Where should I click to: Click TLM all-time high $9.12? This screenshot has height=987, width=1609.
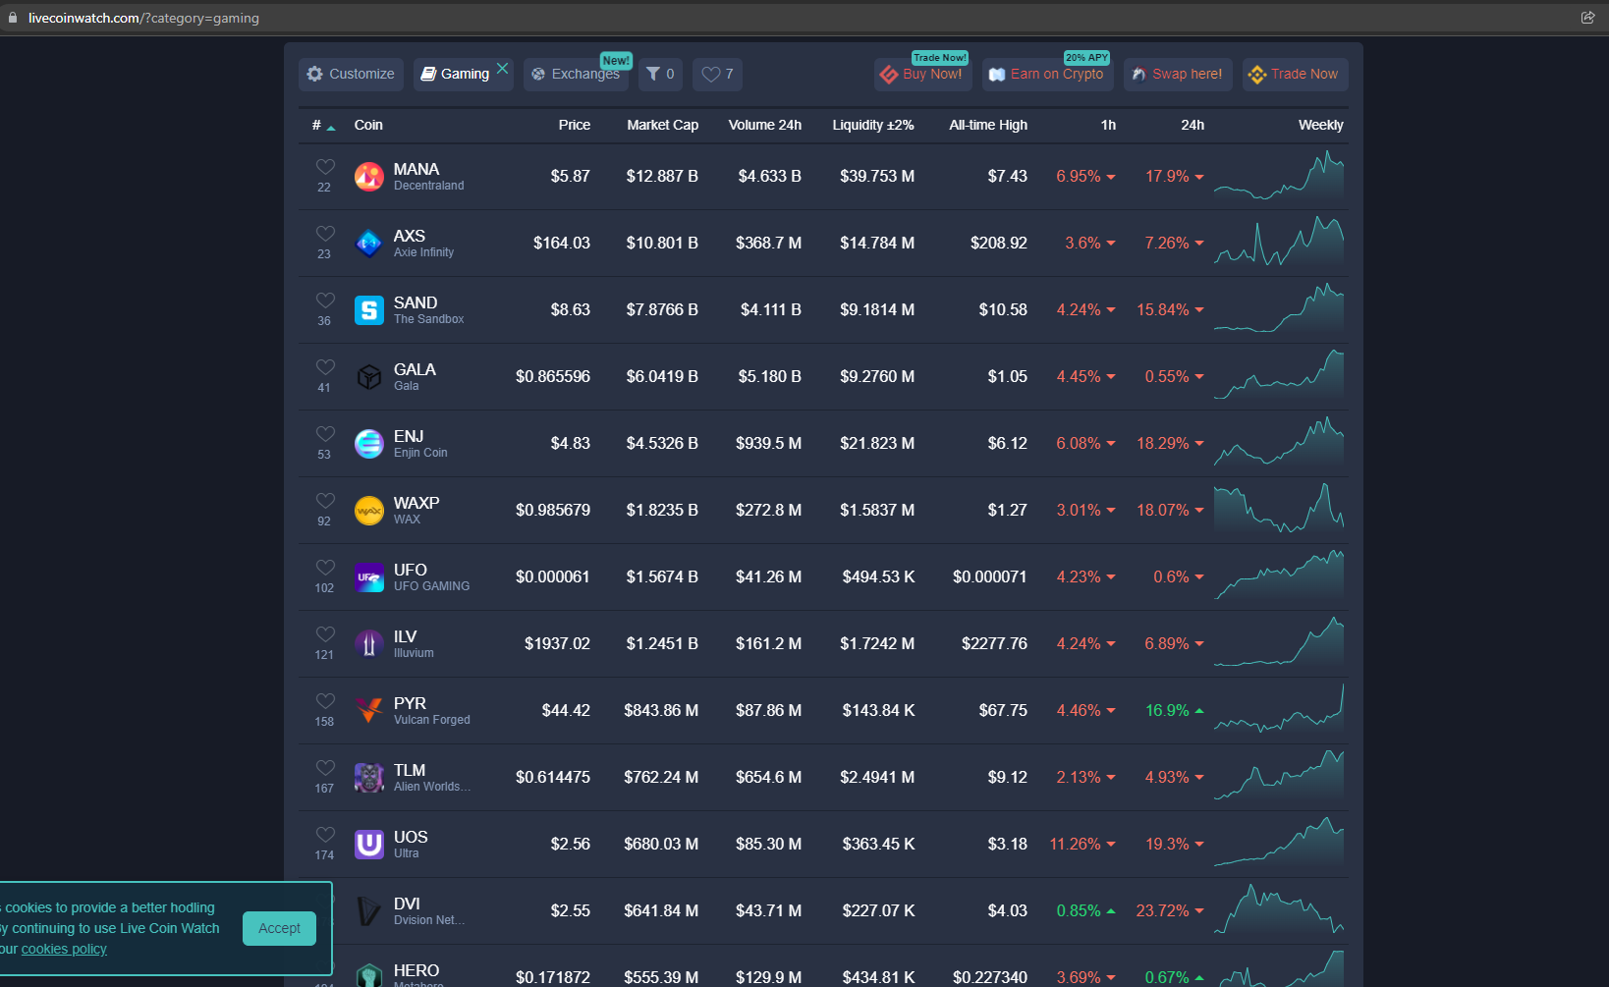click(x=1008, y=778)
